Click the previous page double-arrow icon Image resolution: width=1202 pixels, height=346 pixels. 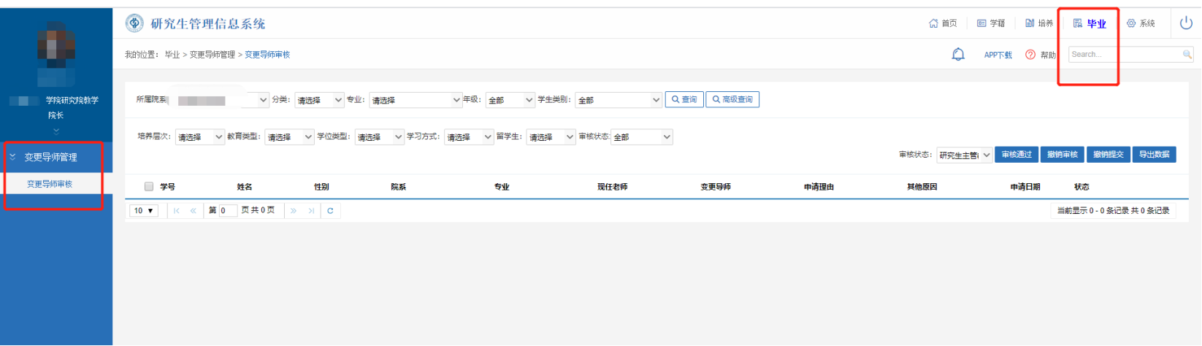point(194,211)
